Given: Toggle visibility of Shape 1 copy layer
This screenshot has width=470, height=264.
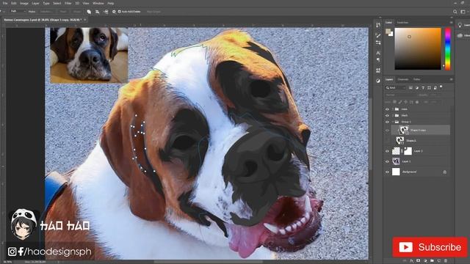Looking at the screenshot, I should 387,131.
